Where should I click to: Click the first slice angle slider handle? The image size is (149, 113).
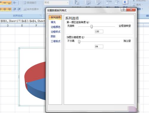click(91, 26)
